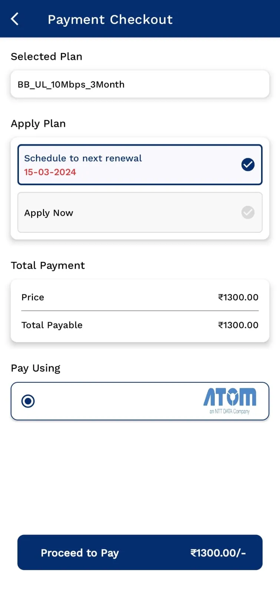280x594 pixels.
Task: Tap the Total Payable label
Action: click(x=52, y=325)
